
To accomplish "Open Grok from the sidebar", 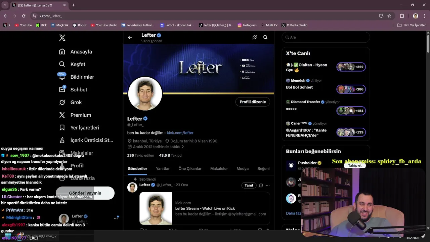I will click(70, 102).
